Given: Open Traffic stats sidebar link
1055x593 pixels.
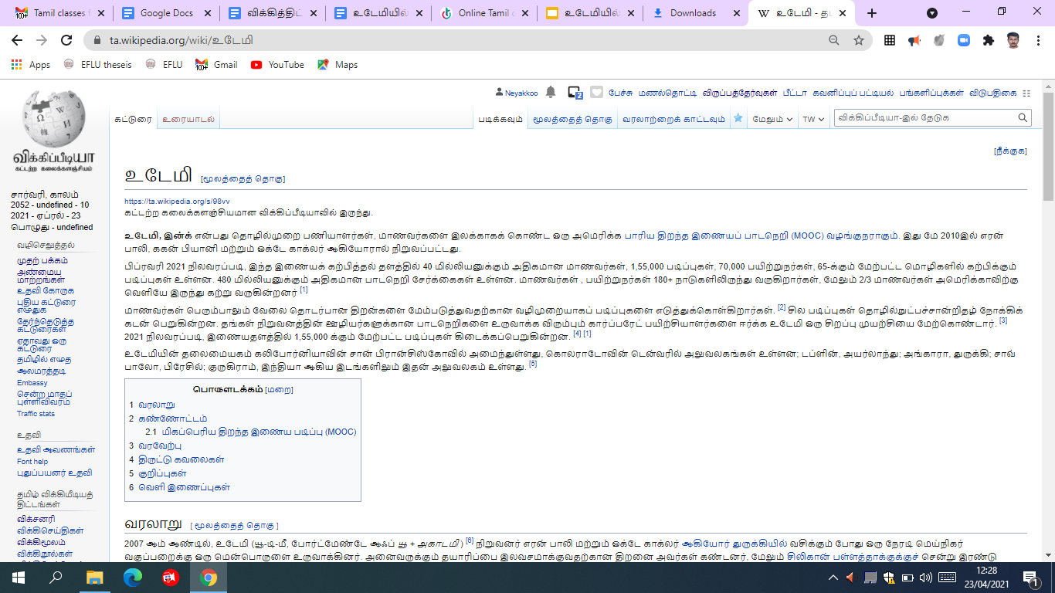Looking at the screenshot, I should point(36,414).
